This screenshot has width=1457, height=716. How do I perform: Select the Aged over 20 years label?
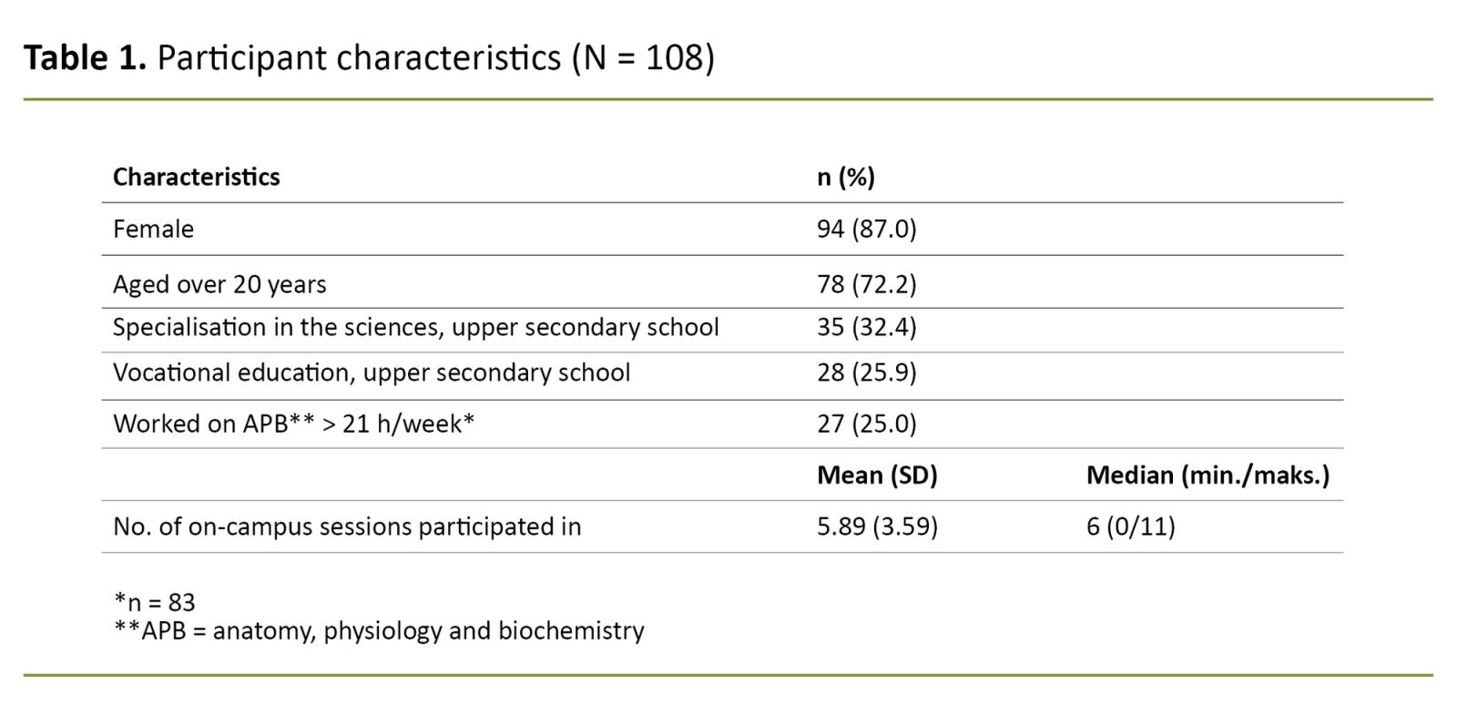pos(219,284)
